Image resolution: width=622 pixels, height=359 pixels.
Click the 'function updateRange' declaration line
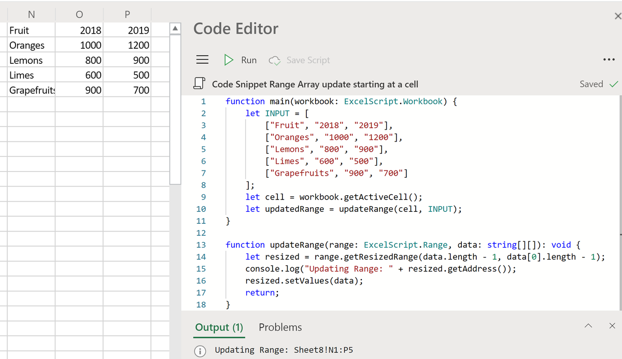click(x=403, y=245)
